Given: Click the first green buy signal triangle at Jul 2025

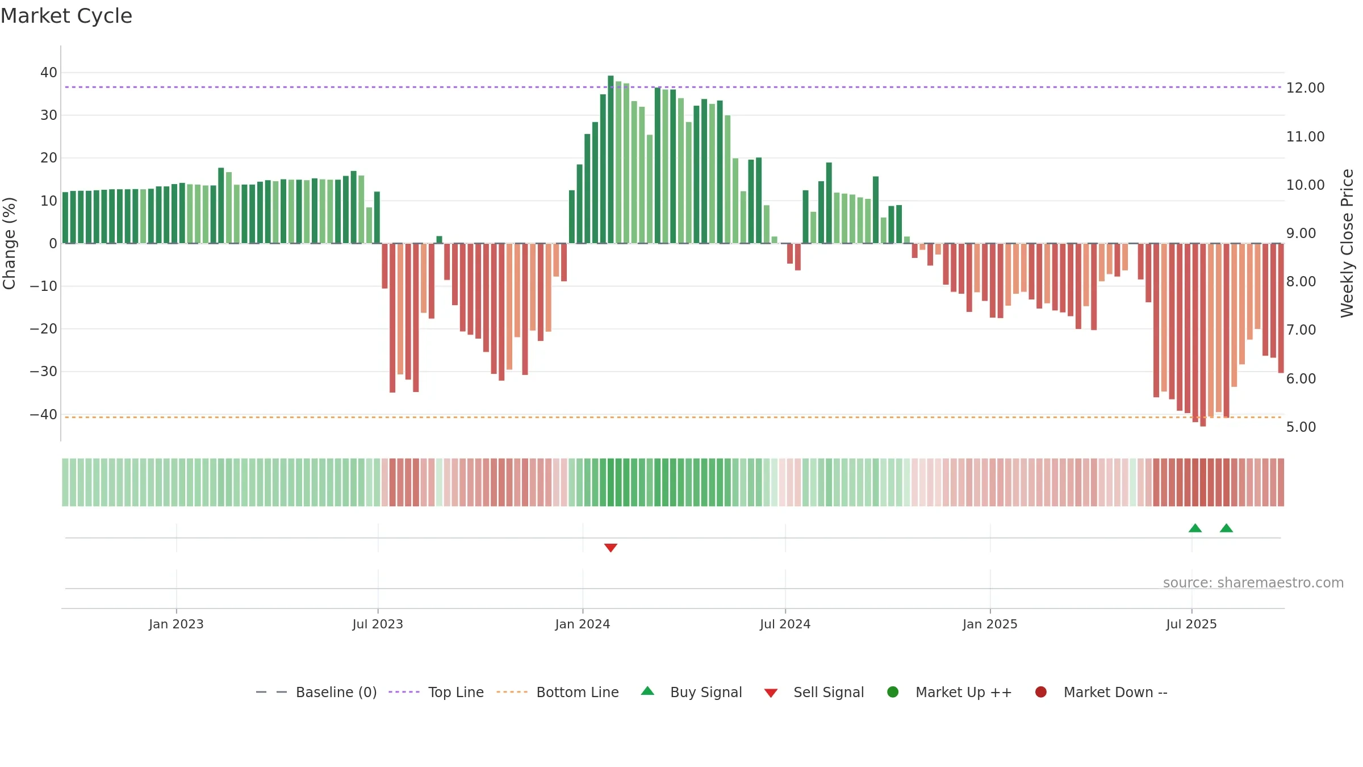Looking at the screenshot, I should 1195,528.
